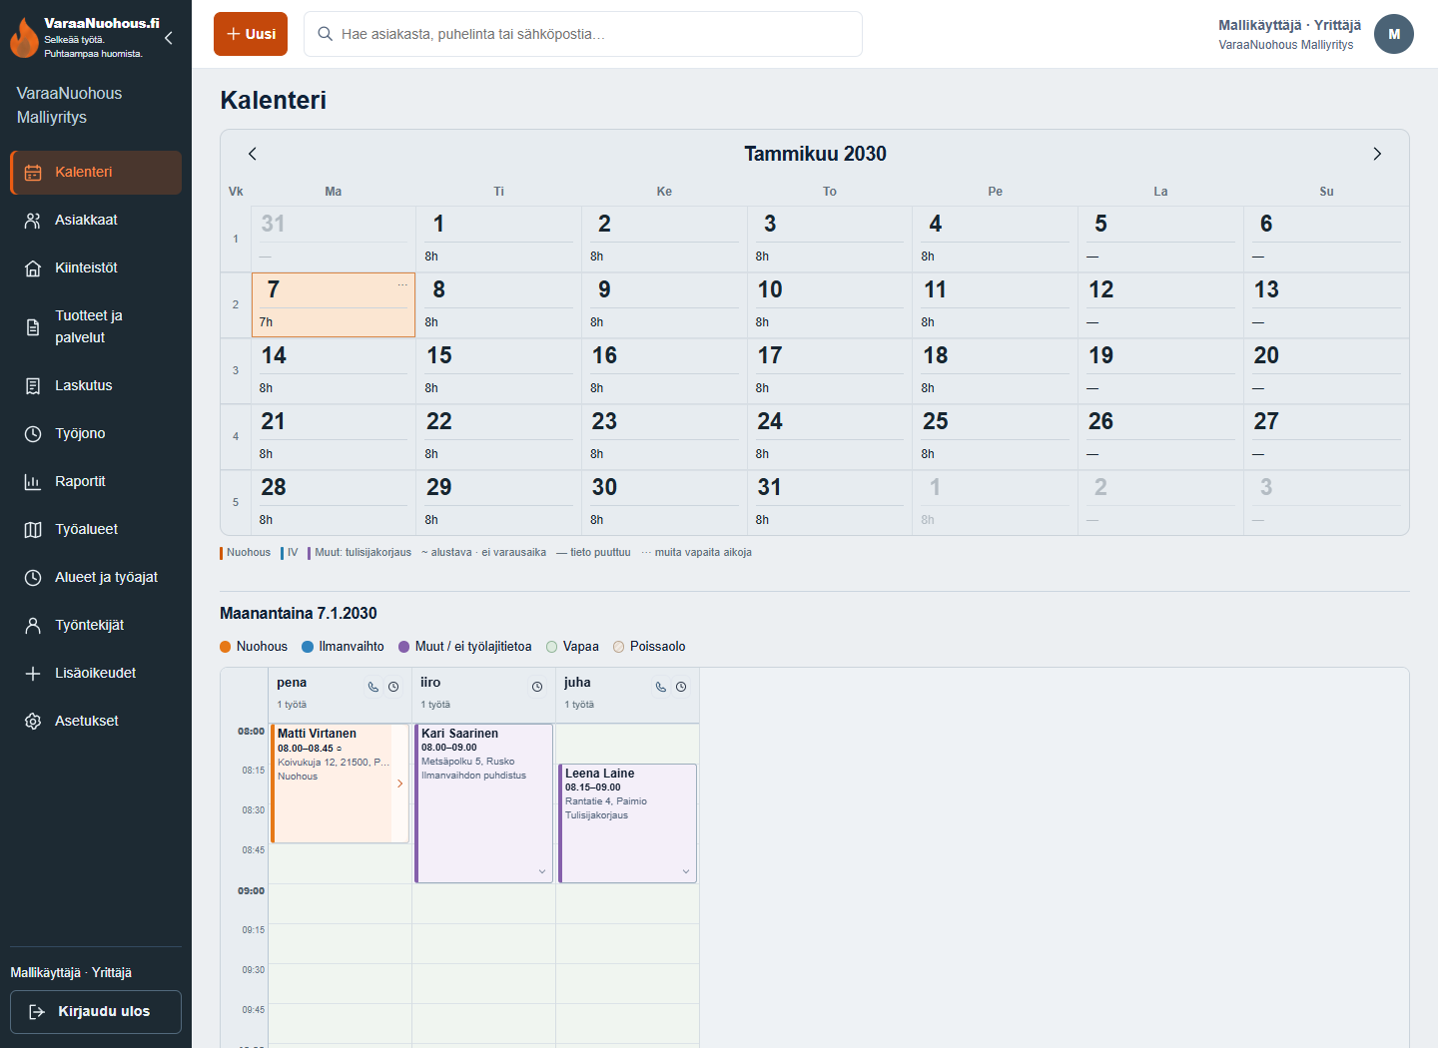1438x1048 pixels.
Task: Click the M user avatar
Action: 1394,34
